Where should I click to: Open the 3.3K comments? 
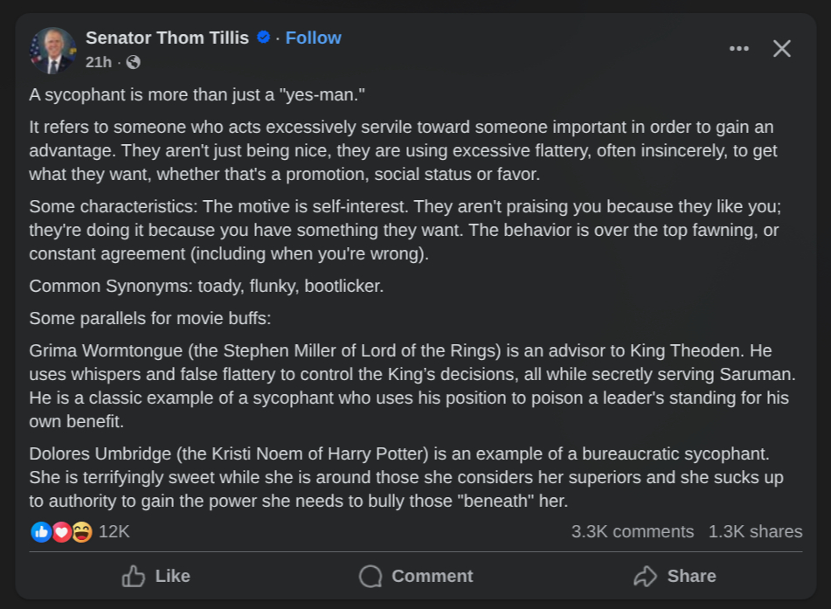coord(633,531)
